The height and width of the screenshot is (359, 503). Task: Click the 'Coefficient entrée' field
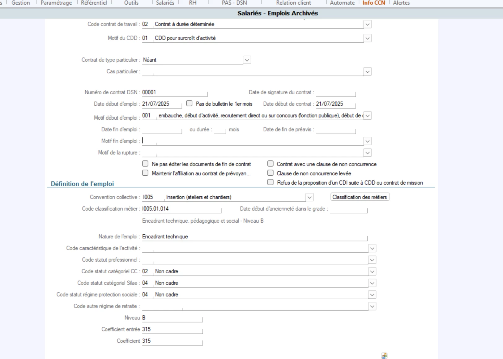(173, 329)
